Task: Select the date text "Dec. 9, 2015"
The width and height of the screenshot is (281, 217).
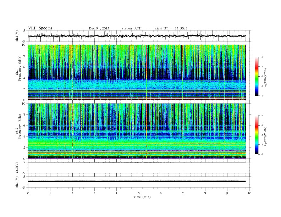Action: pyautogui.click(x=99, y=28)
